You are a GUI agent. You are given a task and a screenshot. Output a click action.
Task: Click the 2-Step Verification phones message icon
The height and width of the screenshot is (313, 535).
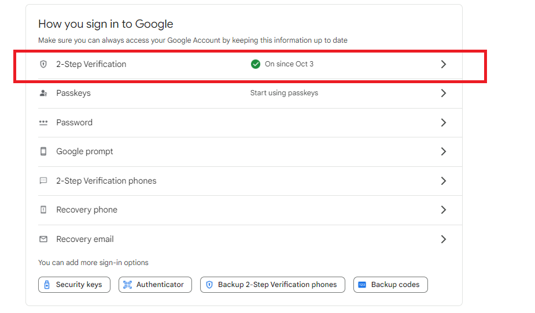tap(43, 181)
